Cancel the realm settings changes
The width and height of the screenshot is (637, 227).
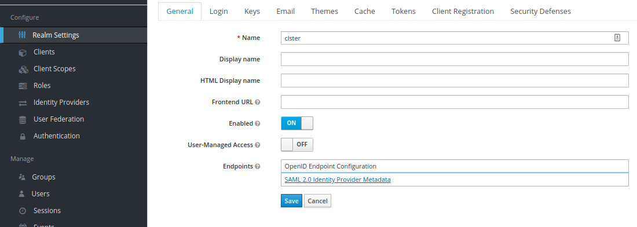tap(318, 200)
